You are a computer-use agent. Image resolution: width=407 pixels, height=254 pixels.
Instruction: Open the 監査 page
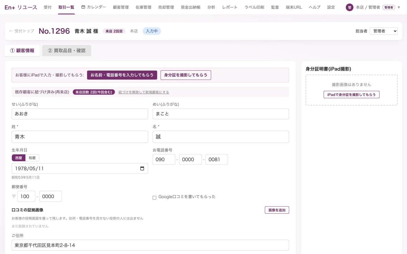275,7
